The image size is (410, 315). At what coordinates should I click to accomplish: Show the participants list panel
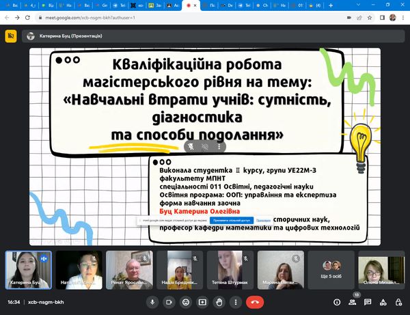(x=352, y=301)
